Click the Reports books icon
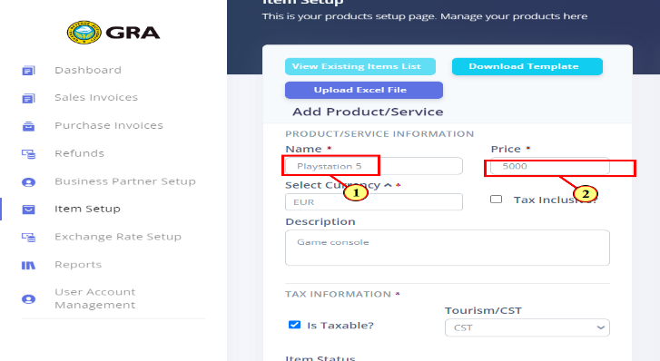The width and height of the screenshot is (660, 361). pyautogui.click(x=28, y=265)
